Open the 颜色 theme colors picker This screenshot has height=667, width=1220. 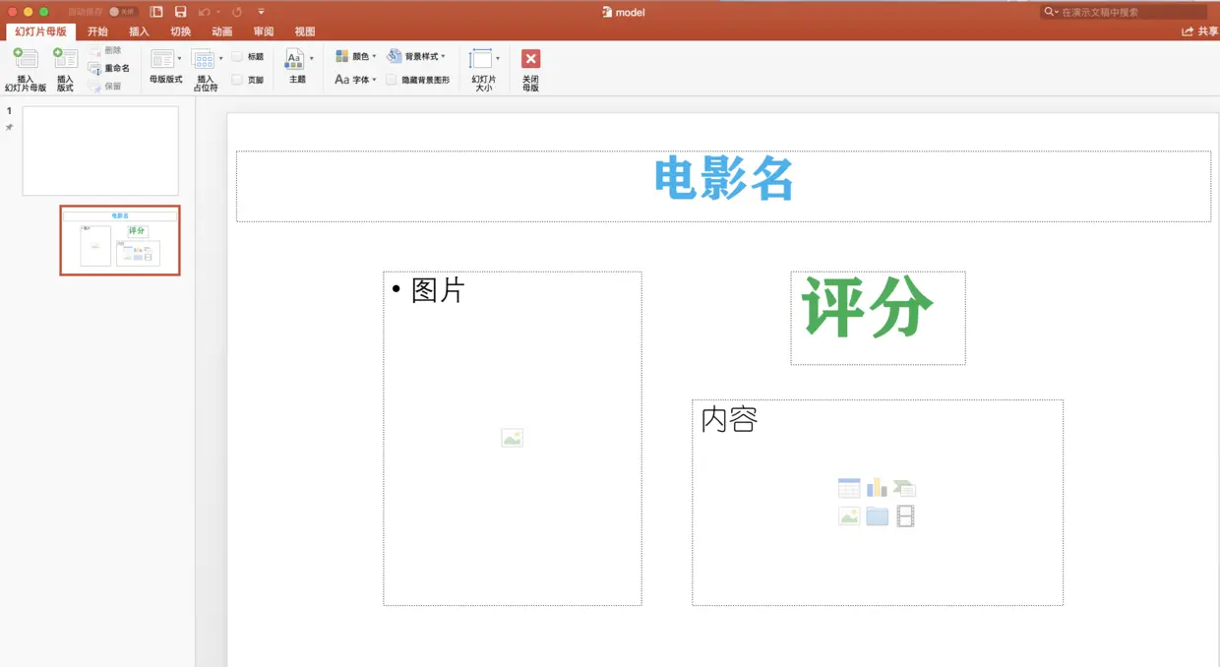[x=357, y=56]
